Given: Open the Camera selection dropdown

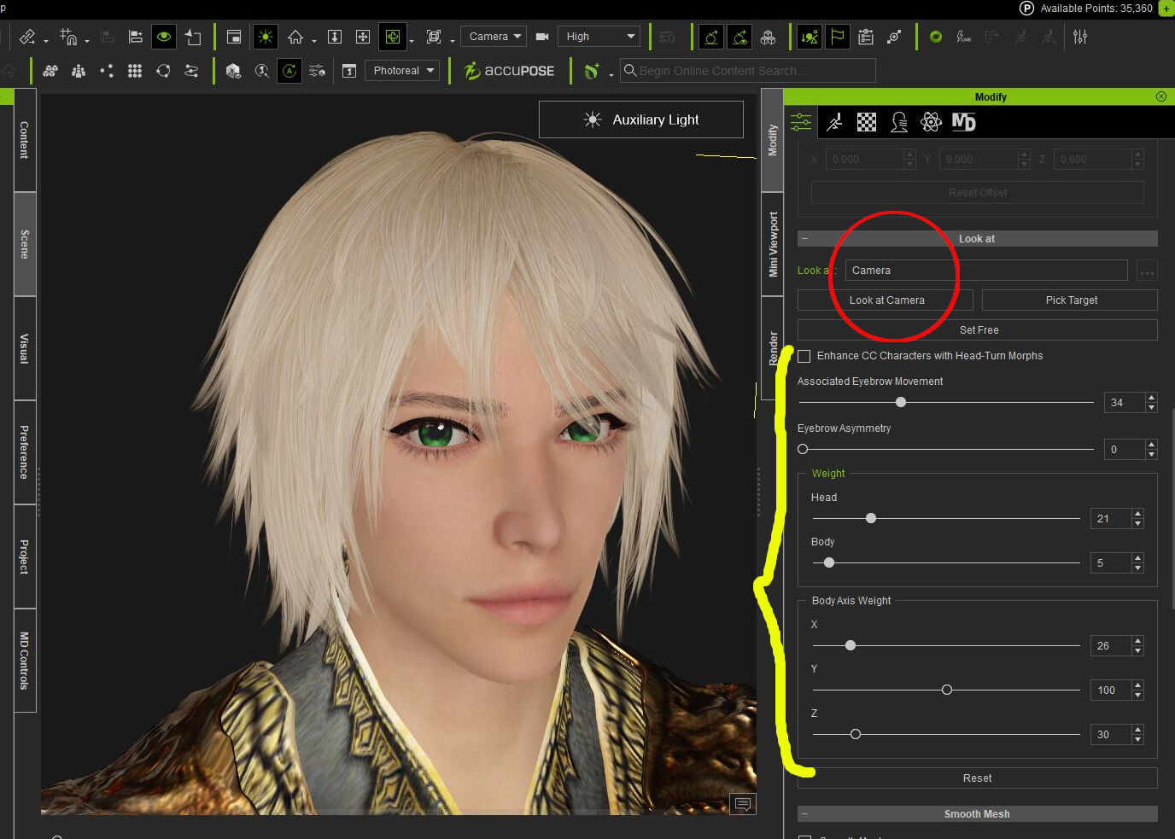Looking at the screenshot, I should pyautogui.click(x=494, y=37).
